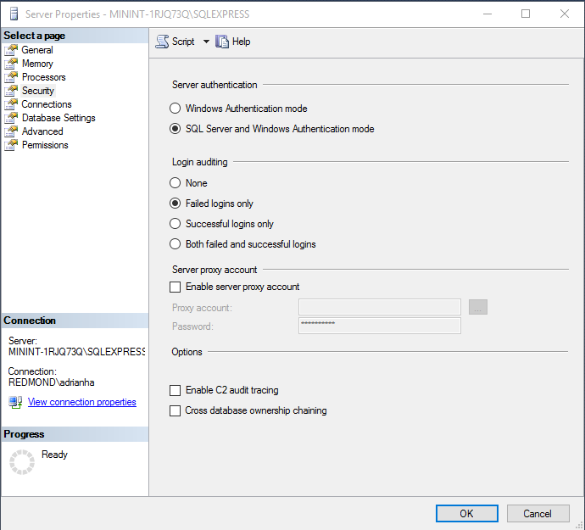Viewport: 585px width, 530px height.
Task: Click the Database Settings page icon
Action: 11,118
